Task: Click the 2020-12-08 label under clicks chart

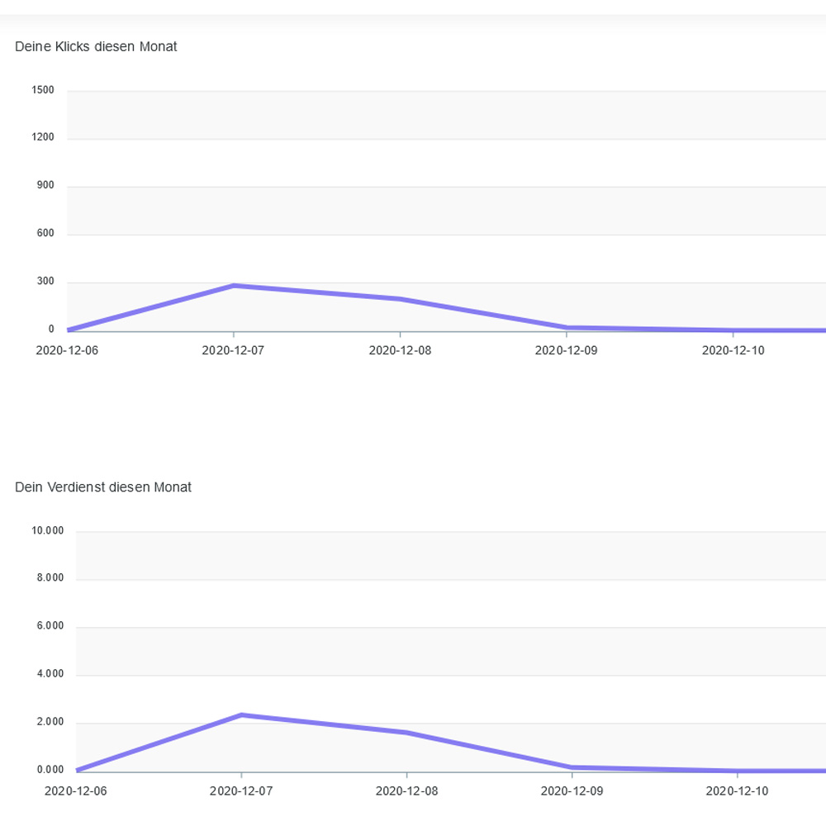Action: pos(400,350)
